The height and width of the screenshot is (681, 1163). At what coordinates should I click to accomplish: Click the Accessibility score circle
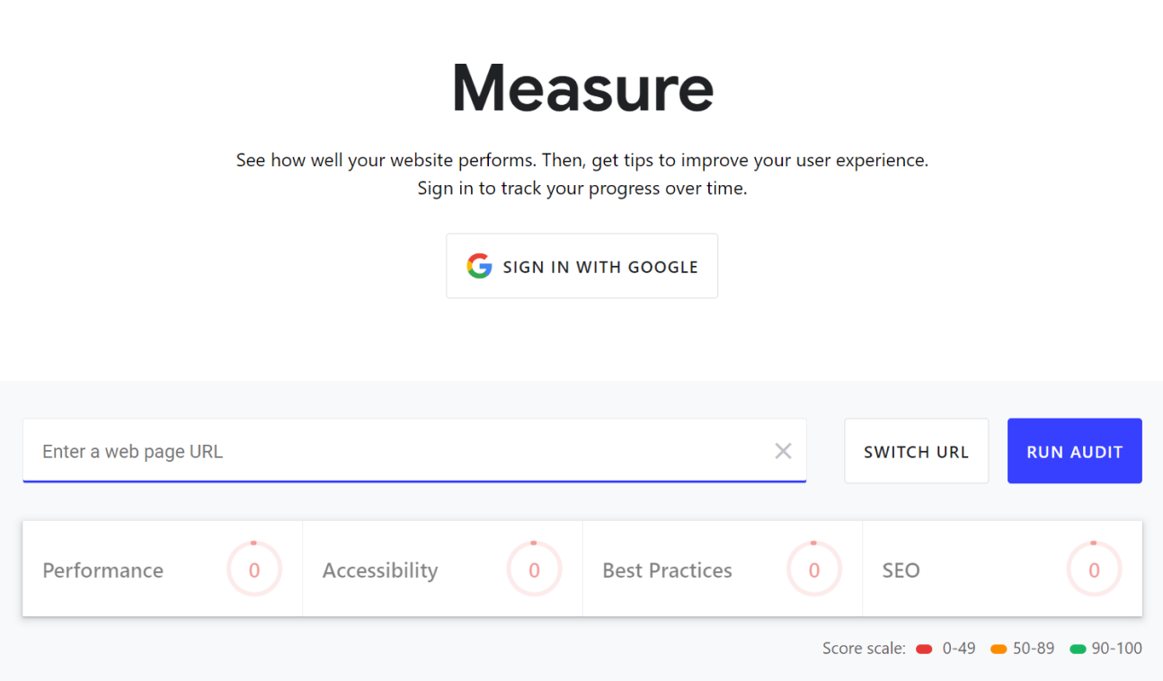(x=534, y=570)
